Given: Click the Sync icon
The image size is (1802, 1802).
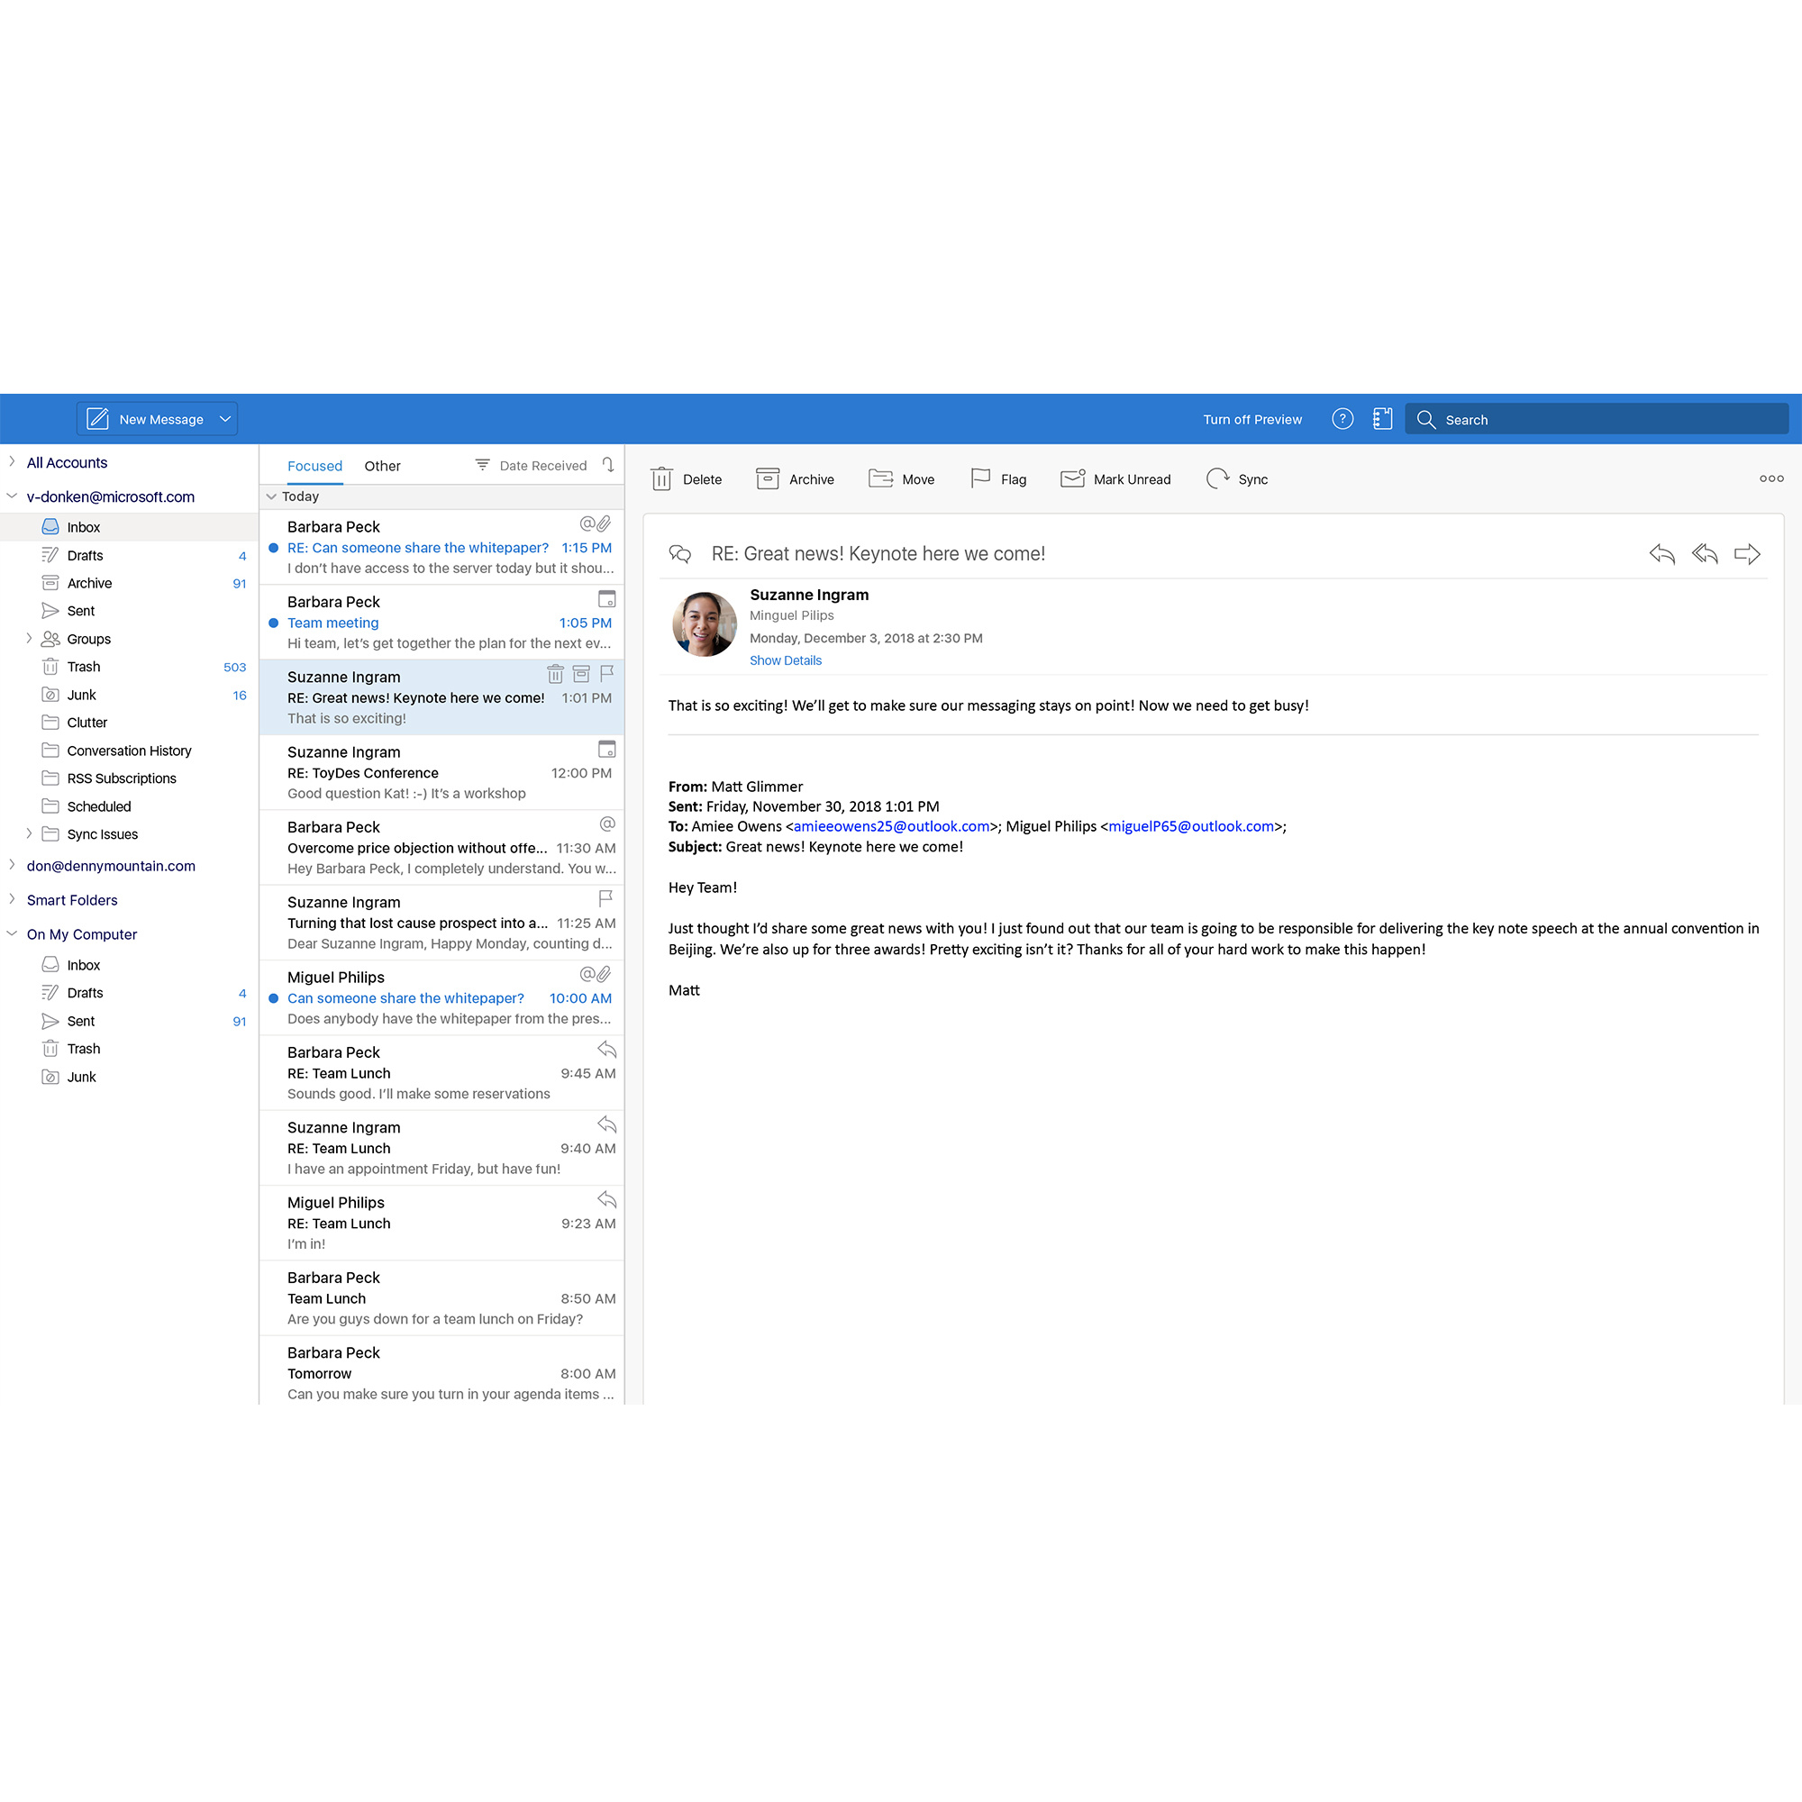Looking at the screenshot, I should click(x=1217, y=479).
